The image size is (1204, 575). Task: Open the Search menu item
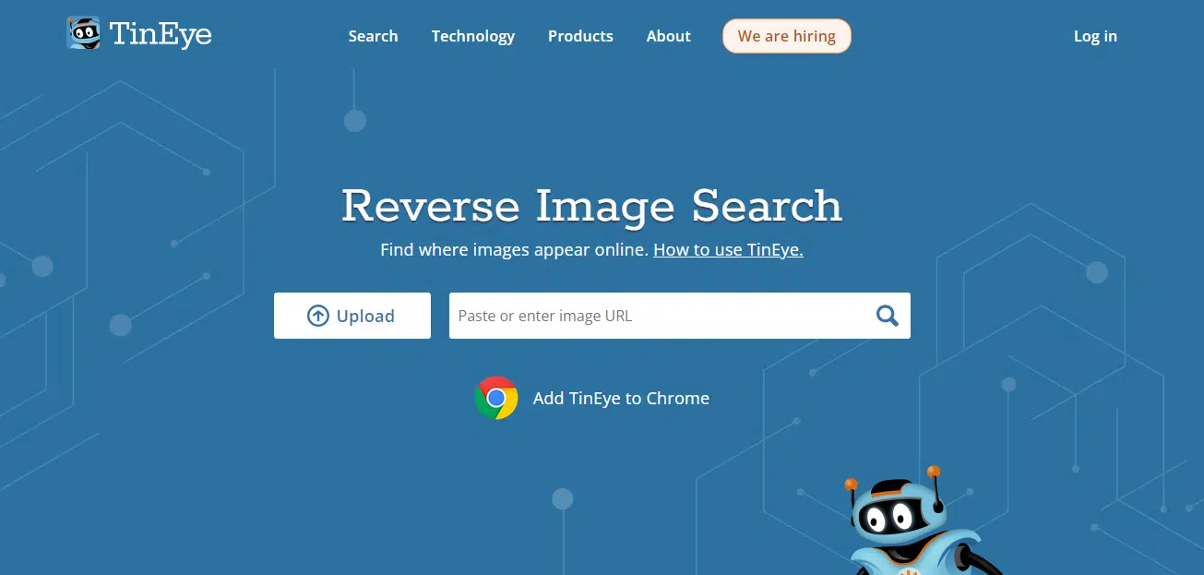coord(373,36)
